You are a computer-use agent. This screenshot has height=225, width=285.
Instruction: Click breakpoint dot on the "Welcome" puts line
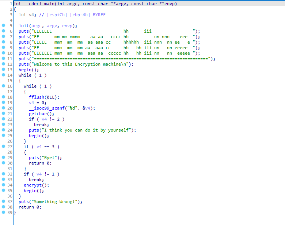coord(3,64)
